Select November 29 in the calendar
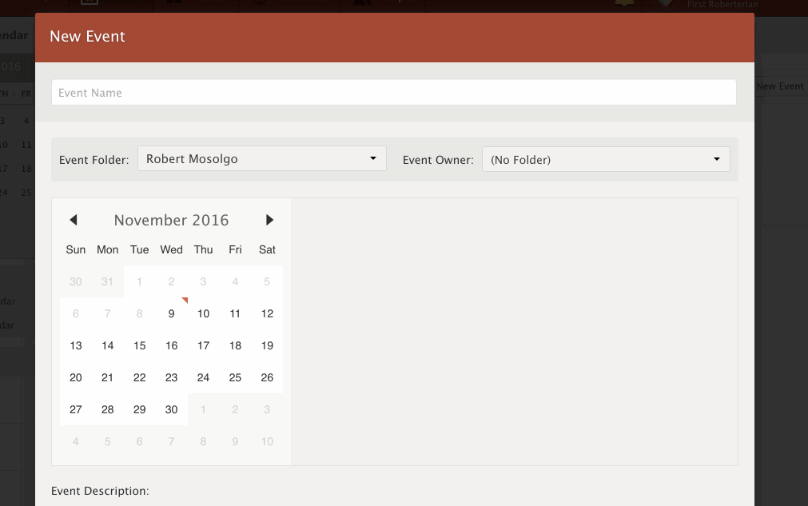 point(140,409)
